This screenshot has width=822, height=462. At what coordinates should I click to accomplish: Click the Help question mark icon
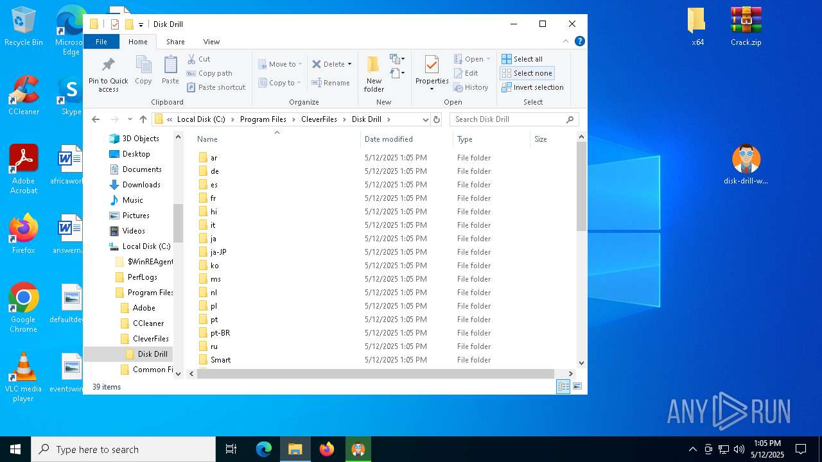pyautogui.click(x=579, y=41)
